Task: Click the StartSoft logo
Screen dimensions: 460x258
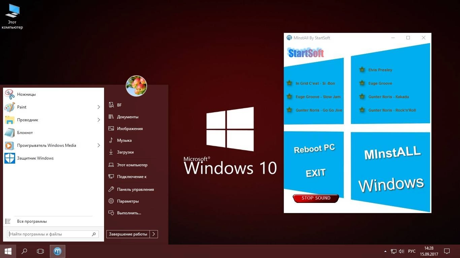Action: (x=306, y=53)
